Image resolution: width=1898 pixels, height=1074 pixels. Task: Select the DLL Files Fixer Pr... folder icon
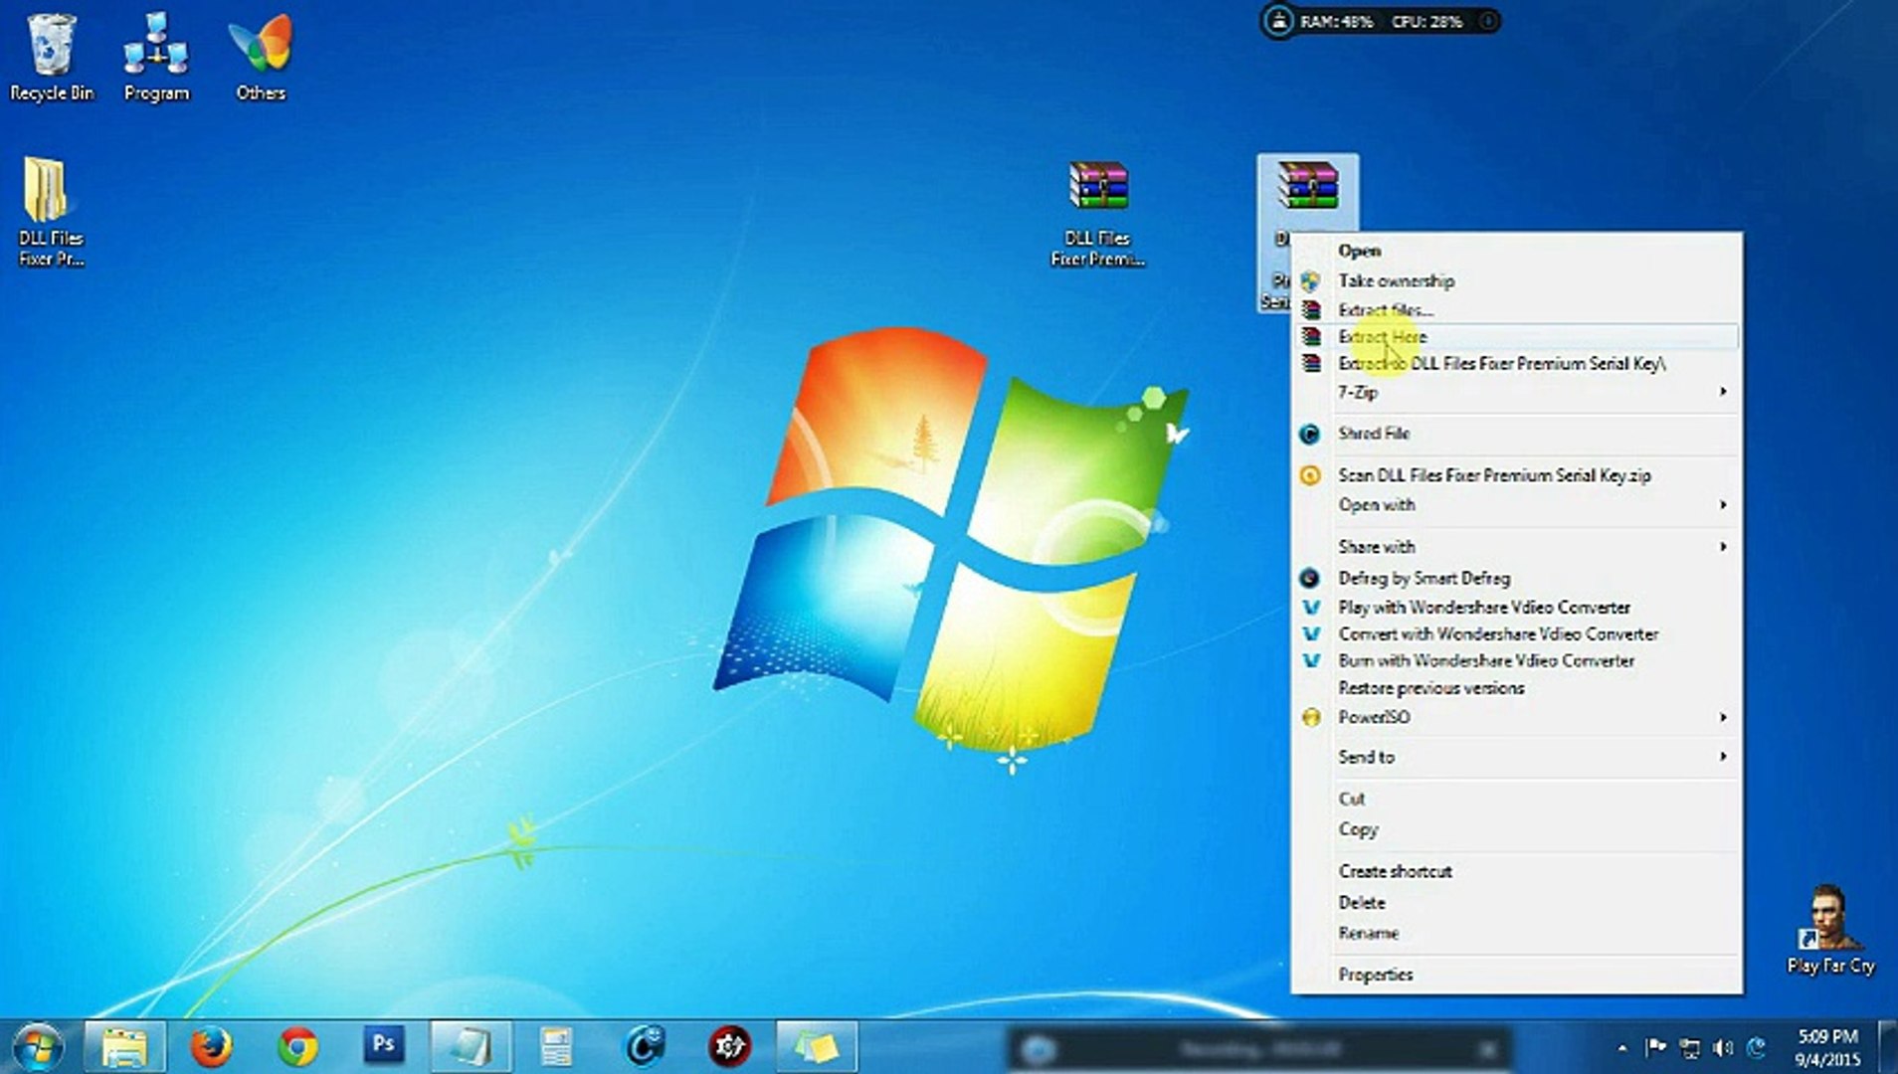tap(50, 213)
